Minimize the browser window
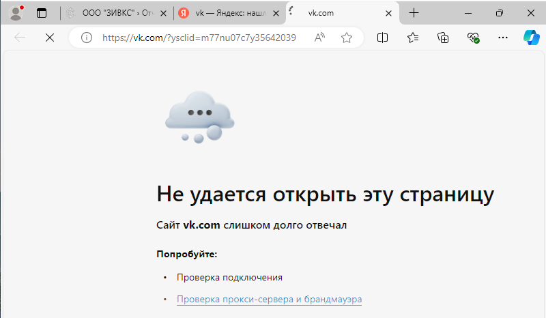 click(468, 13)
